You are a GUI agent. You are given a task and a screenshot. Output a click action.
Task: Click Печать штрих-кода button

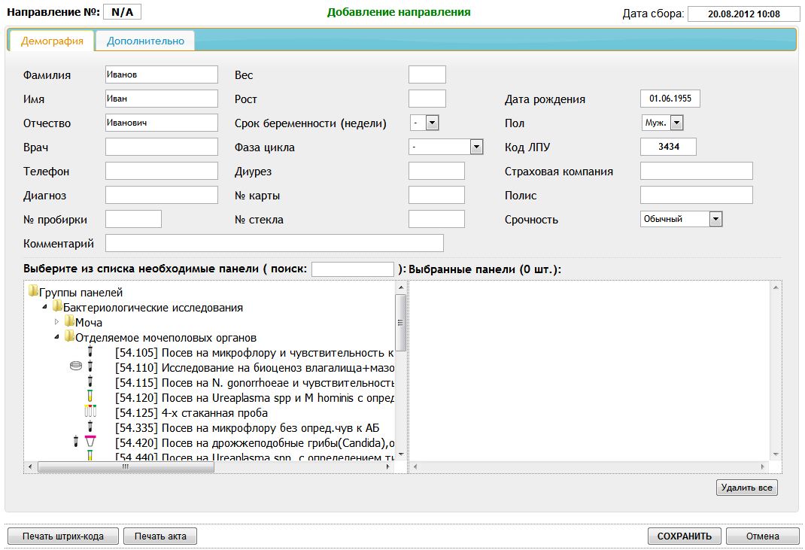point(63,536)
